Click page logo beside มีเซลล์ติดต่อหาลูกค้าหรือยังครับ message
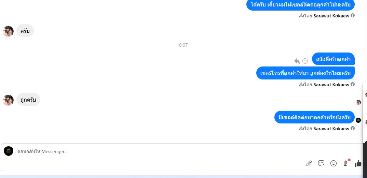The width and height of the screenshot is (367, 178). tap(358, 120)
